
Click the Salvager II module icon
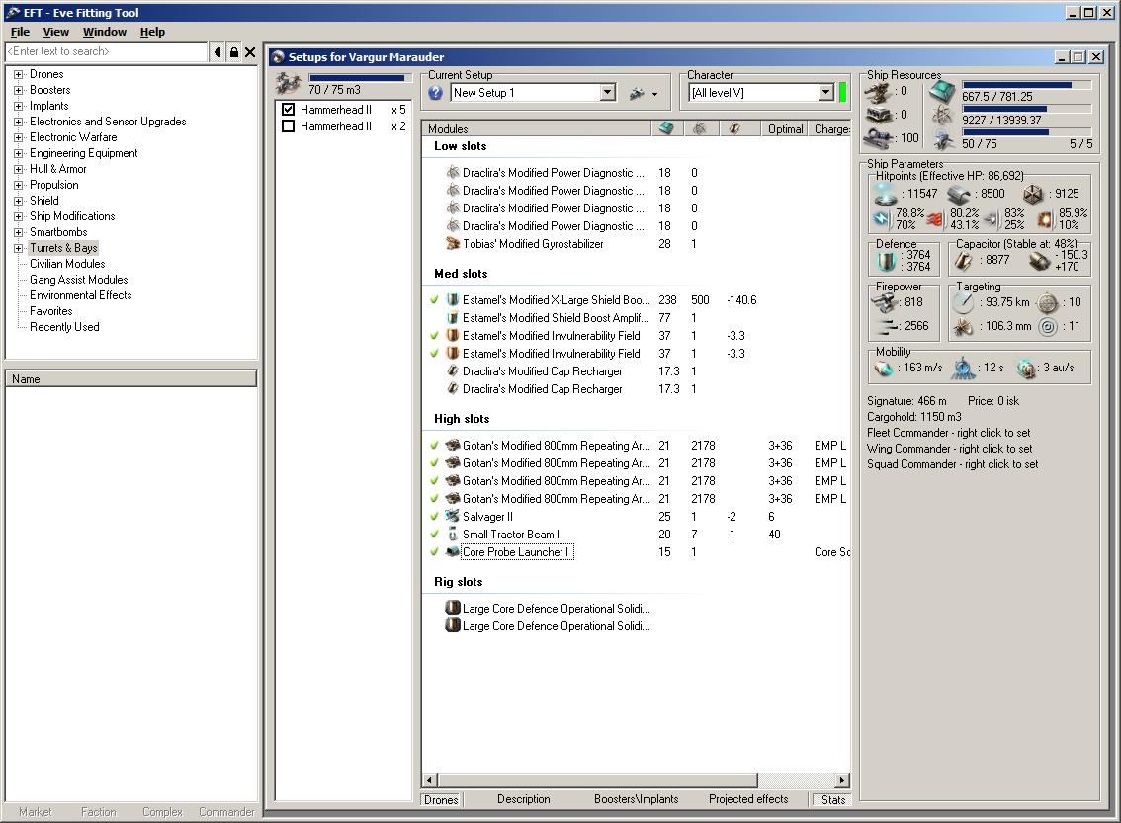[453, 516]
